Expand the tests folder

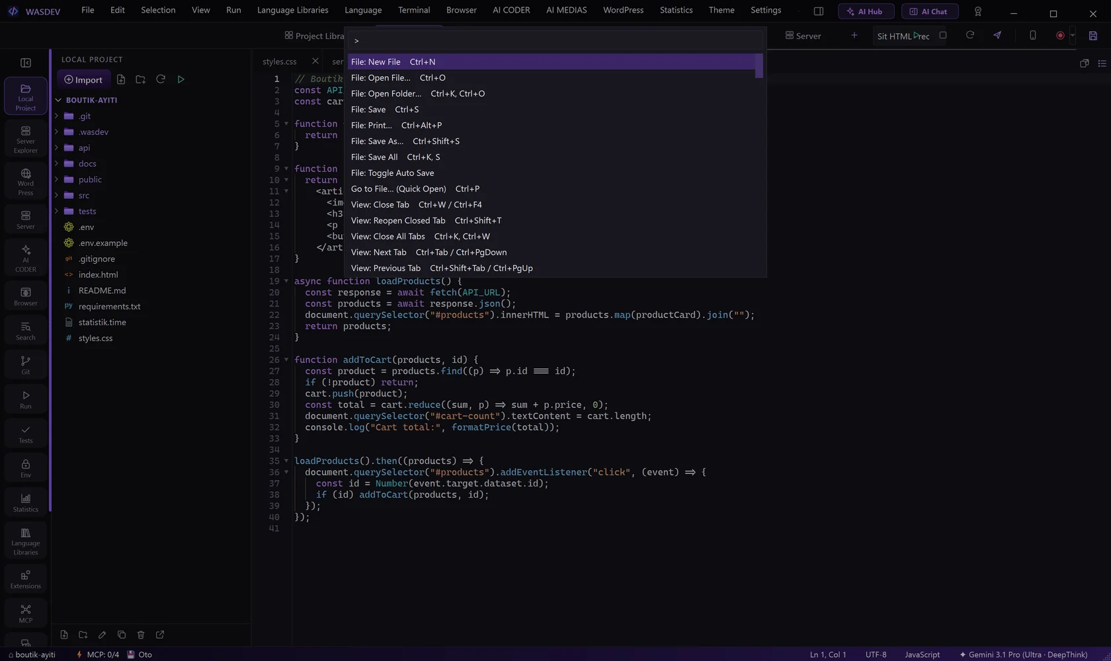click(x=56, y=212)
